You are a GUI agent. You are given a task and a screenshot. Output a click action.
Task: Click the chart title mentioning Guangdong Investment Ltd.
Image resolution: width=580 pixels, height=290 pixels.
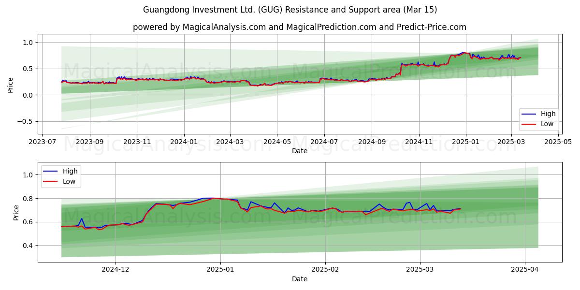coord(290,10)
